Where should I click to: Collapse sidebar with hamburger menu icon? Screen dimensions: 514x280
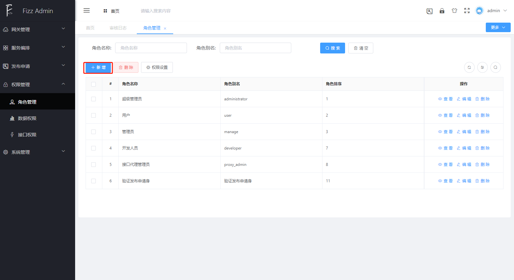click(x=87, y=10)
